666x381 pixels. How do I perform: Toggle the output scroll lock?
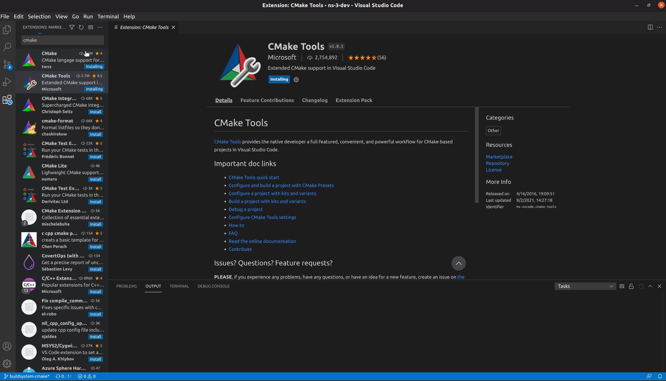point(631,286)
